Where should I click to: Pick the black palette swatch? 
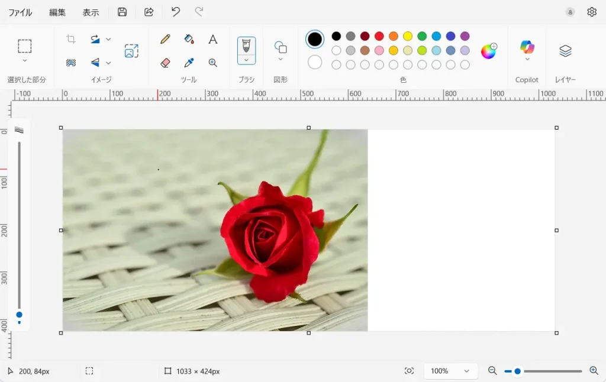pos(336,36)
